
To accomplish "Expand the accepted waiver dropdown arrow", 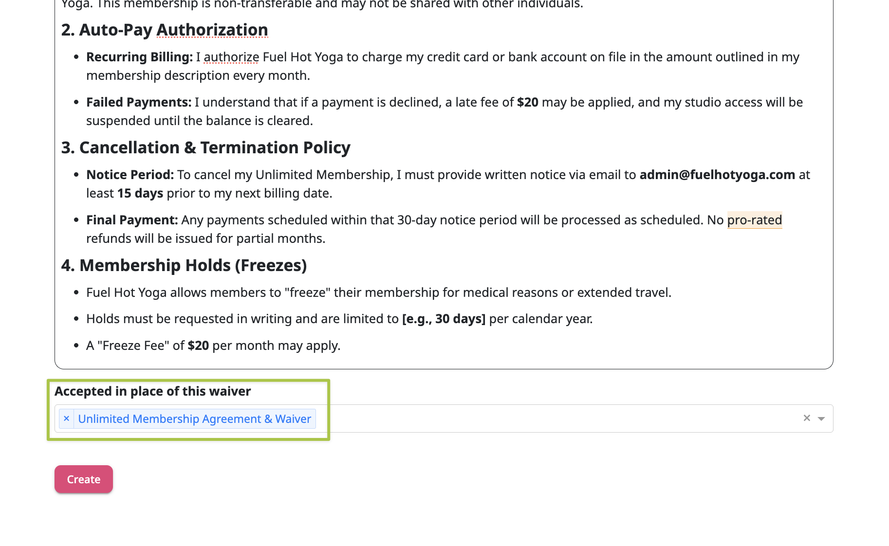I will (821, 419).
